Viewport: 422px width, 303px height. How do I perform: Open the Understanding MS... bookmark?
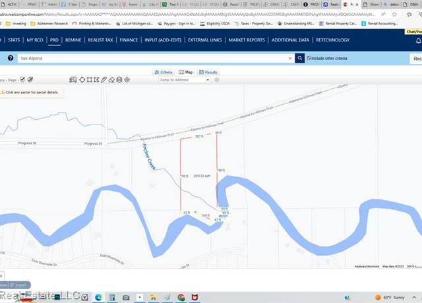pyautogui.click(x=296, y=24)
